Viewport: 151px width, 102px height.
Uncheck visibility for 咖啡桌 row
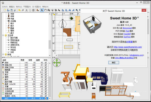tap(46, 70)
